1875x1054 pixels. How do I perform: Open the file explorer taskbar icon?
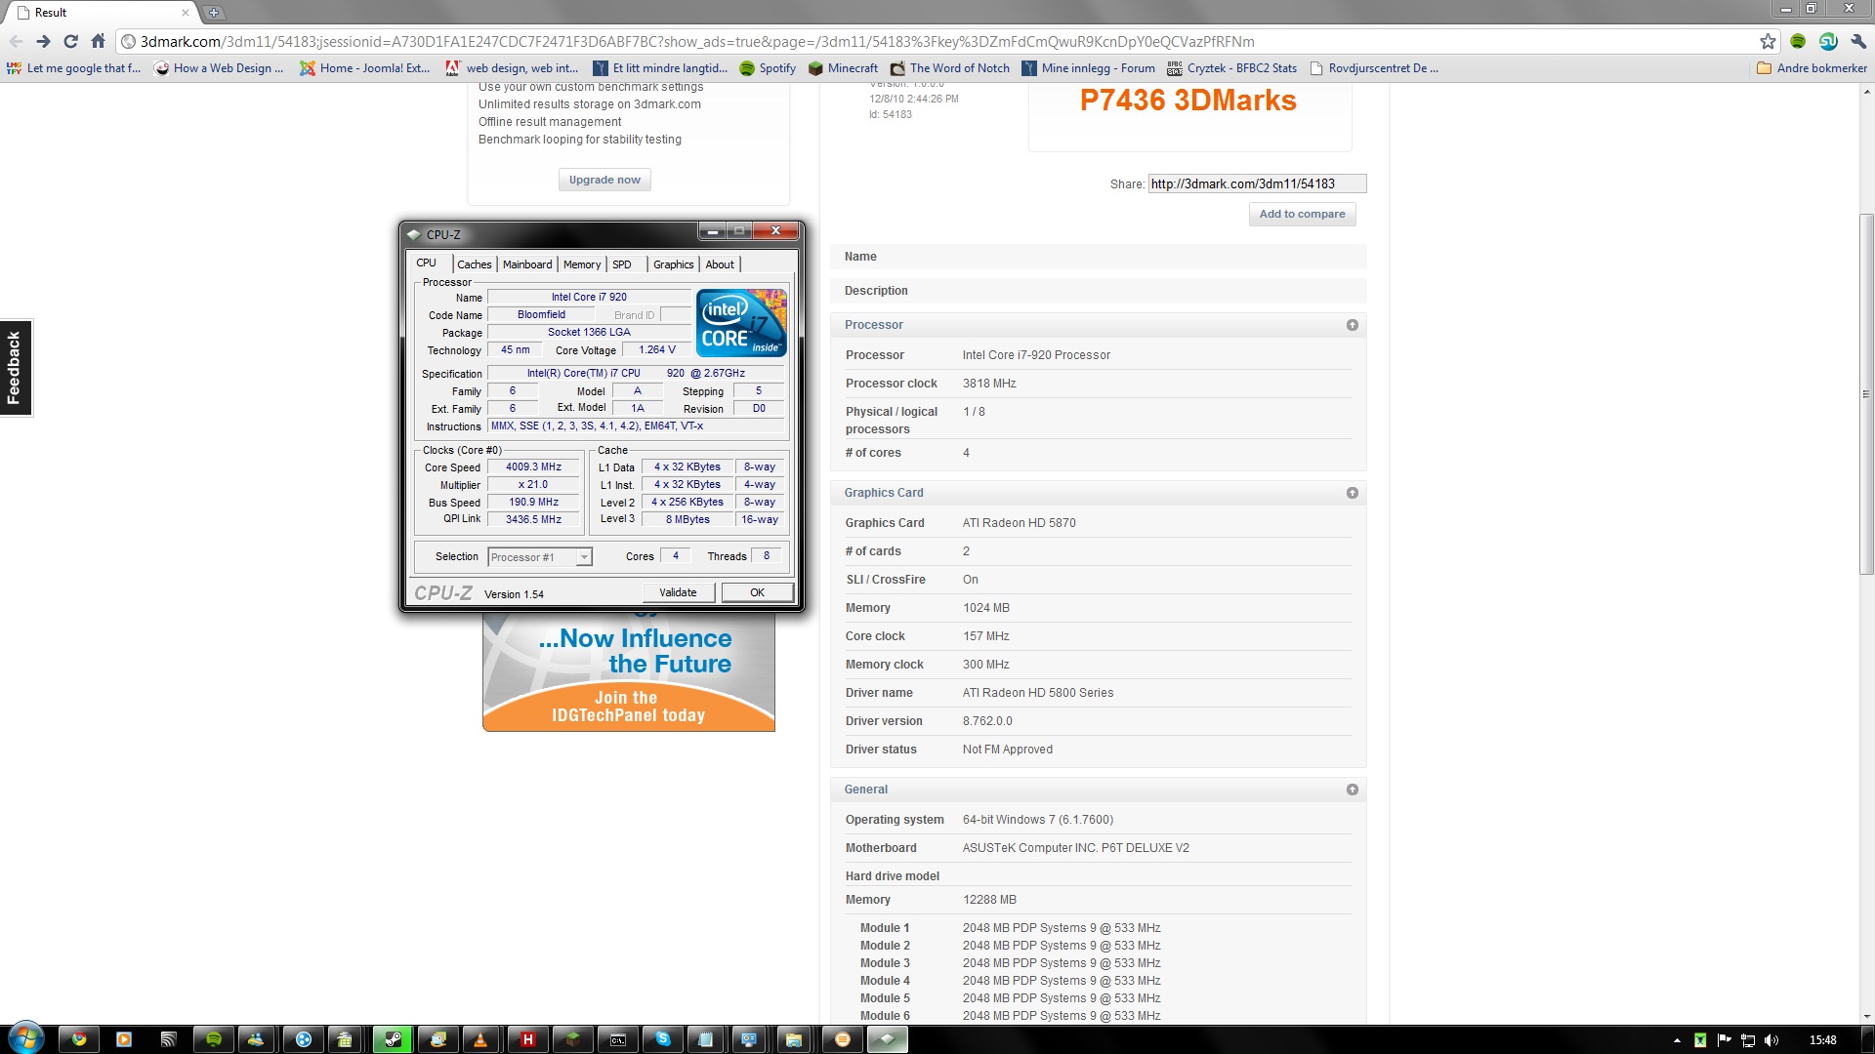pyautogui.click(x=794, y=1039)
